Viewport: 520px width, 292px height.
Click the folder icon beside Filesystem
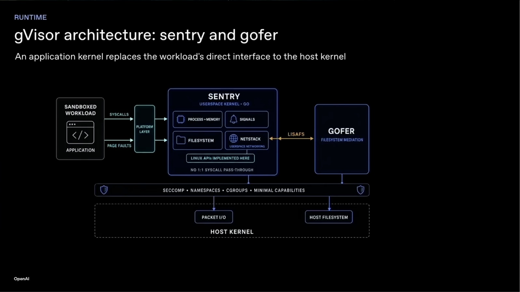(x=181, y=140)
